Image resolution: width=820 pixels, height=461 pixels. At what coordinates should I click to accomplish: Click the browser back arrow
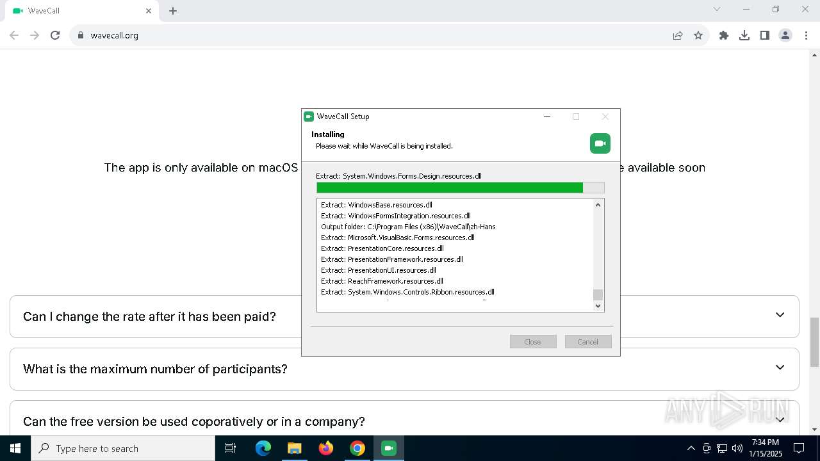point(14,35)
